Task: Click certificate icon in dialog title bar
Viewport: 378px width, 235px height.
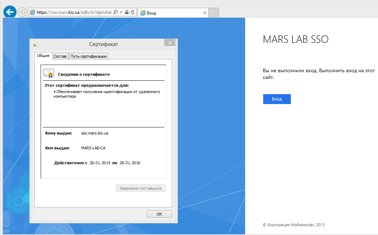Action: click(x=35, y=45)
